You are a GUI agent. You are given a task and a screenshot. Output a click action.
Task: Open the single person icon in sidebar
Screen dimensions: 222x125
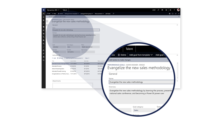point(44,44)
